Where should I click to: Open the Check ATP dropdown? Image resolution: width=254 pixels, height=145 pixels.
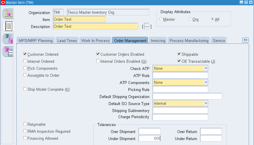(206, 68)
